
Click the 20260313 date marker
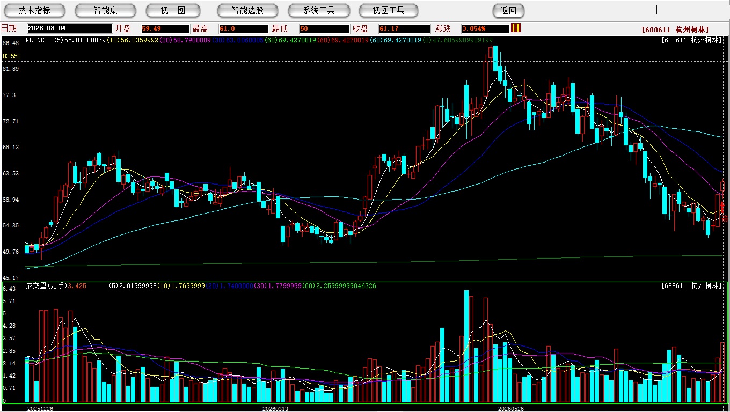(x=275, y=409)
